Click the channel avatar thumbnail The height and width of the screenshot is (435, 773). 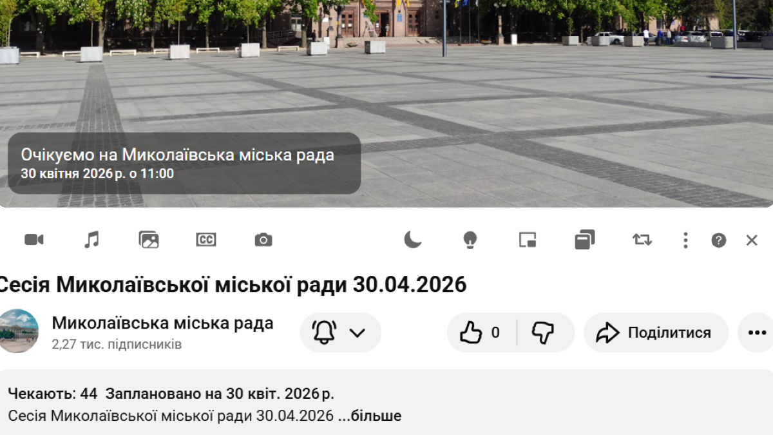(x=18, y=331)
